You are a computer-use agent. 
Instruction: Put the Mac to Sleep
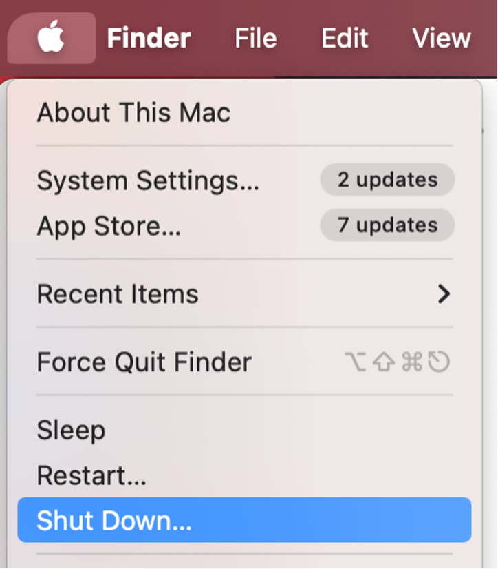click(72, 429)
